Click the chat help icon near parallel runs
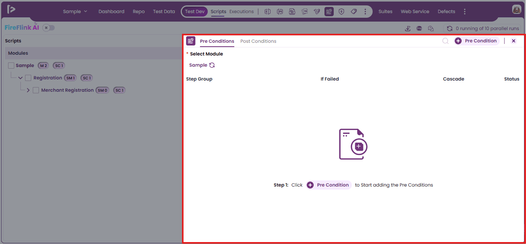The height and width of the screenshot is (244, 526). pos(431,29)
